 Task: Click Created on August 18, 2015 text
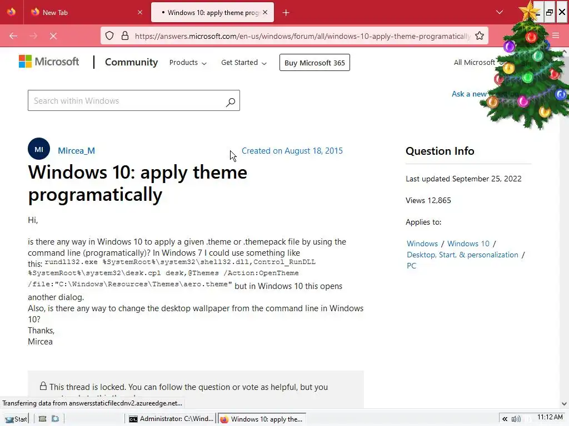(x=292, y=151)
